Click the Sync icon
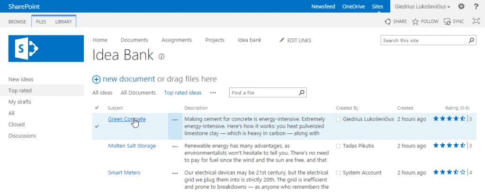Viewport: 485px width, 192px height. pos(447,22)
